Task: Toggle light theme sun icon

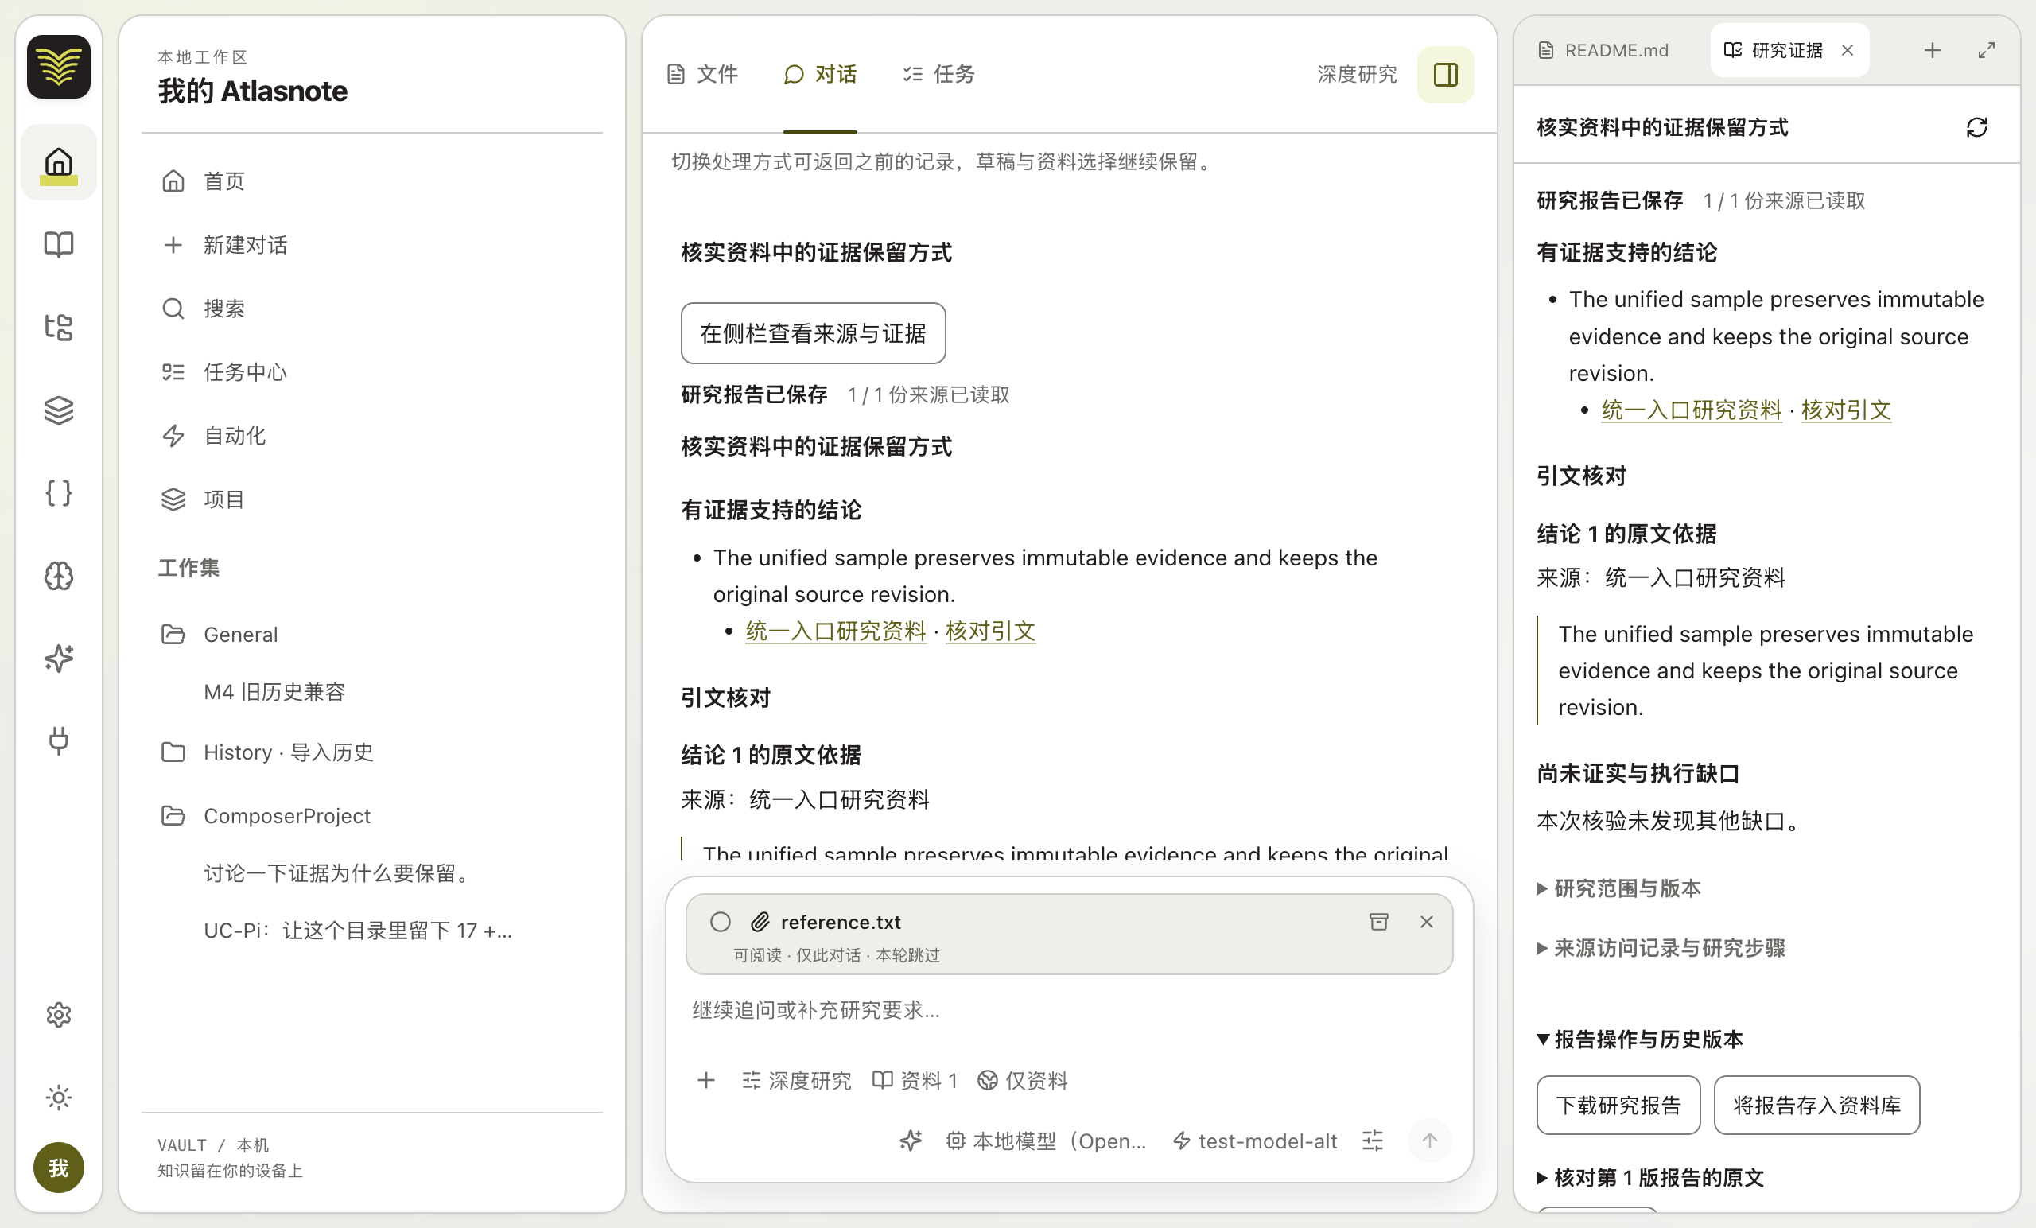Action: tap(58, 1098)
